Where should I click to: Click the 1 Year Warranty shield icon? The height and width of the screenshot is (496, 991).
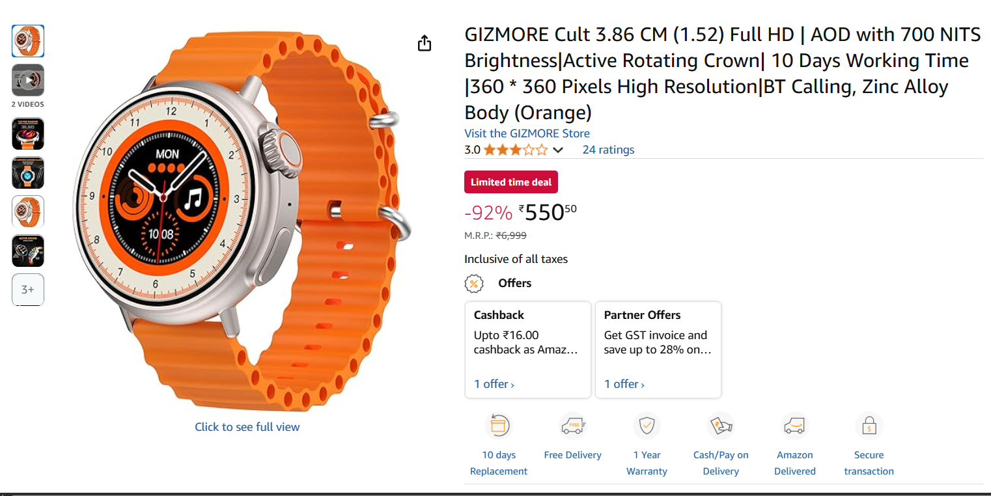[x=647, y=426]
